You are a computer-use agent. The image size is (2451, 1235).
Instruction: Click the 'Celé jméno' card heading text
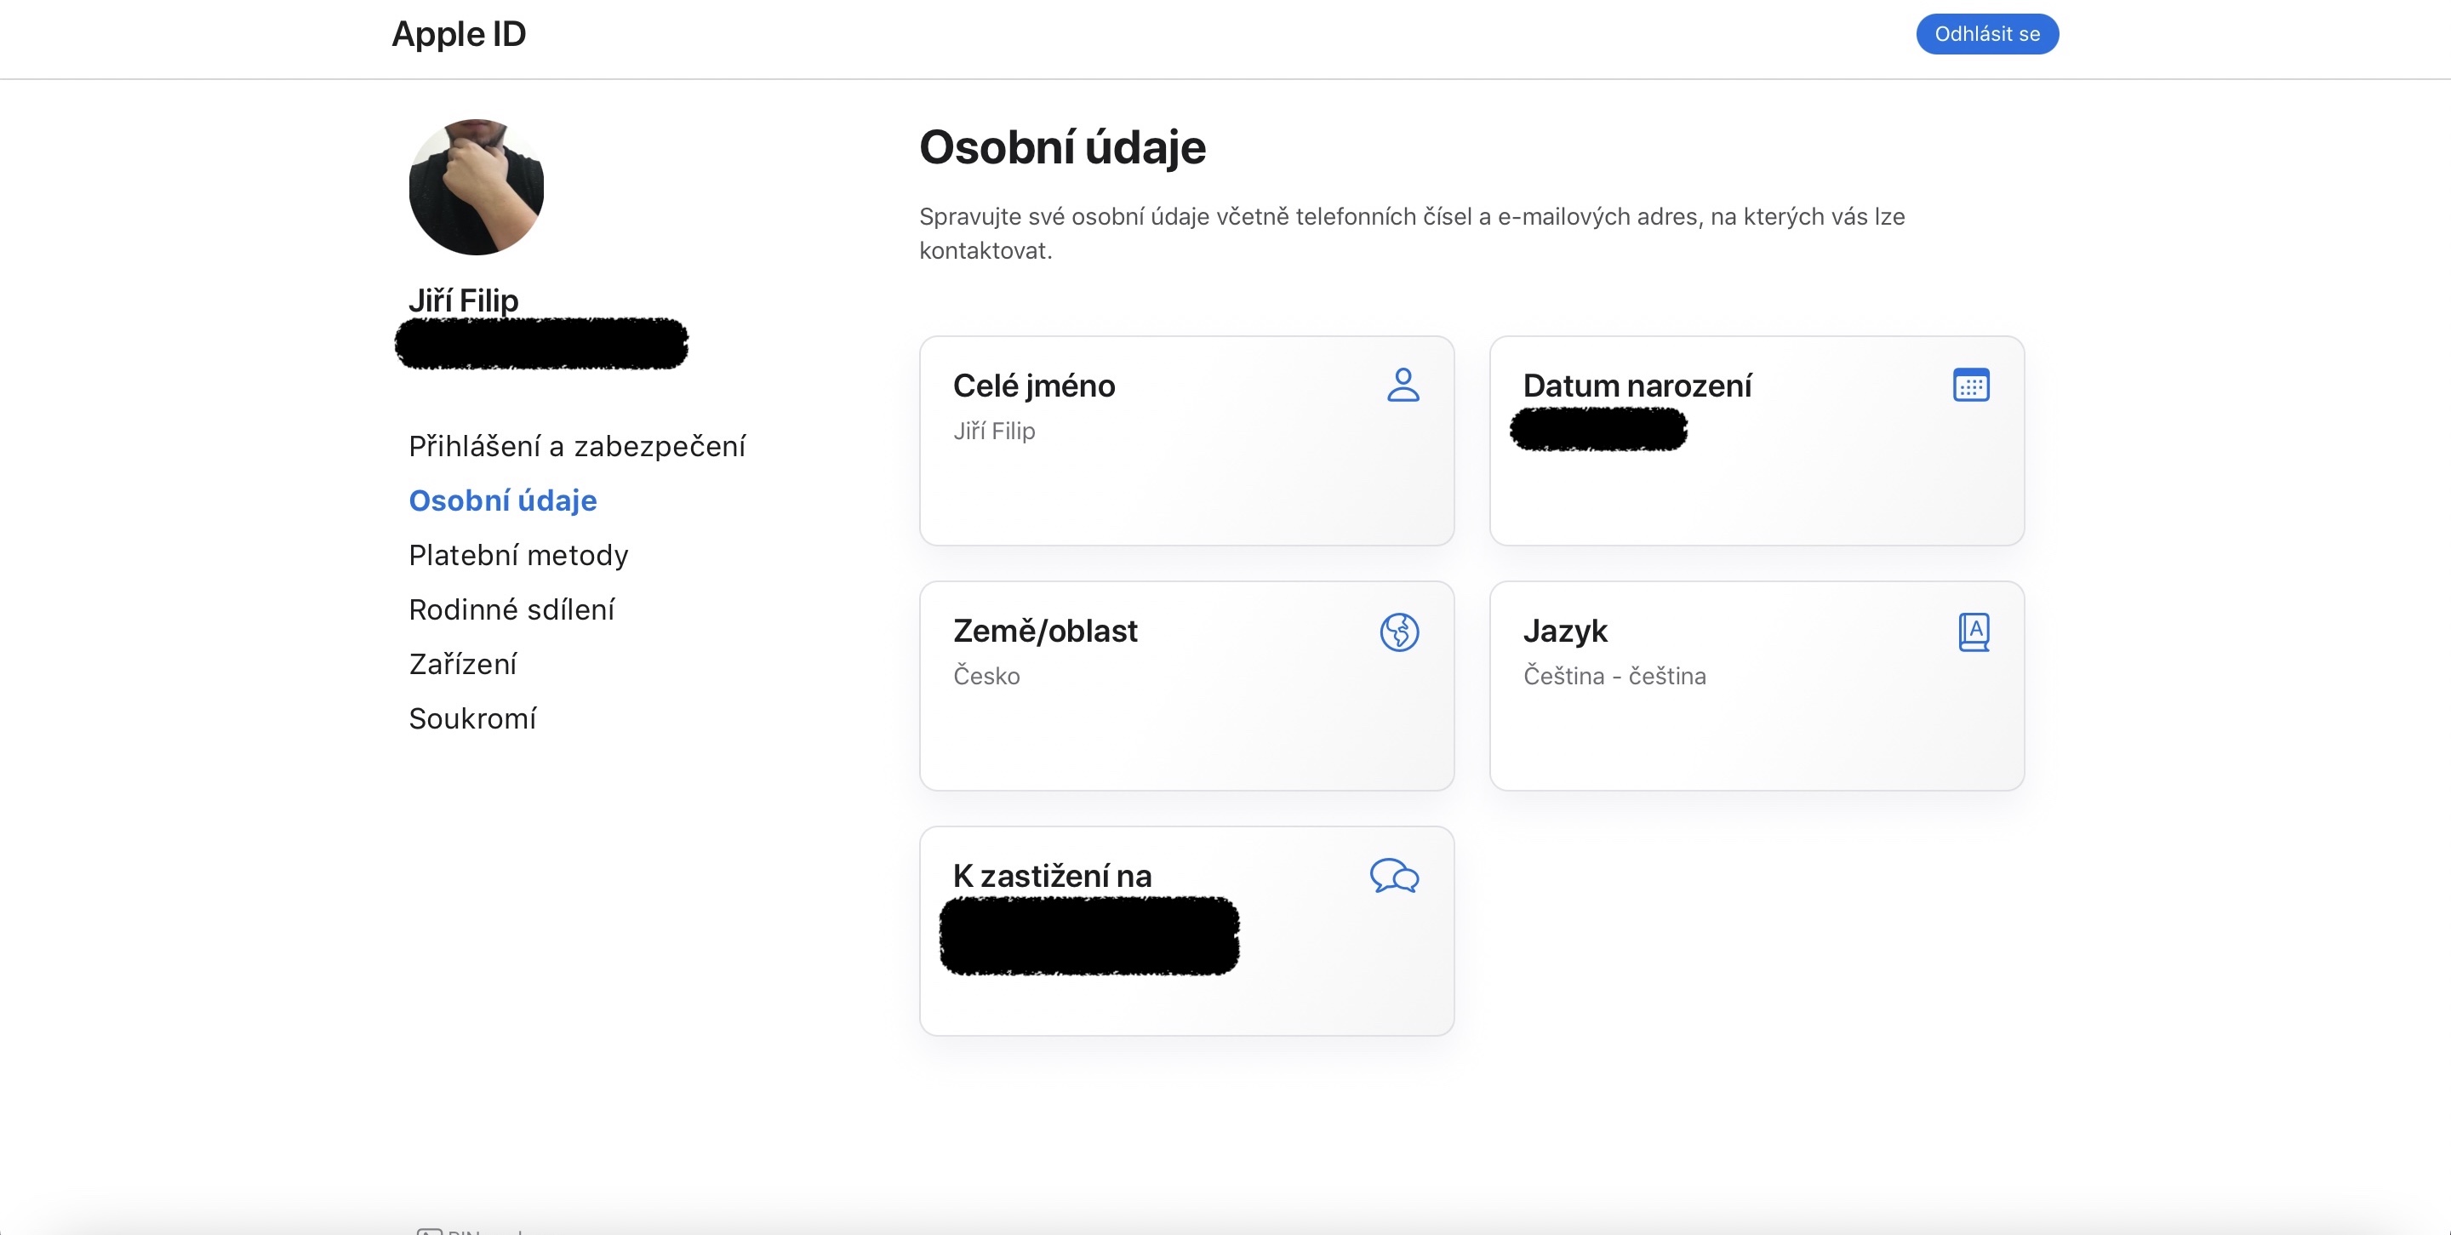pos(1033,386)
